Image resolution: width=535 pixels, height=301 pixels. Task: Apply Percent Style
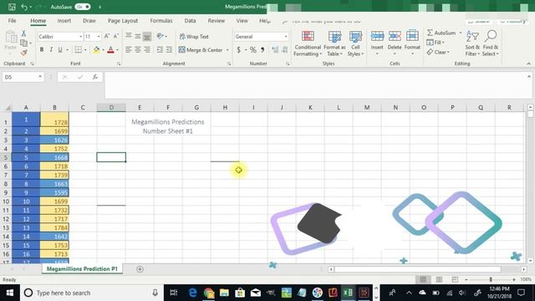tap(252, 50)
